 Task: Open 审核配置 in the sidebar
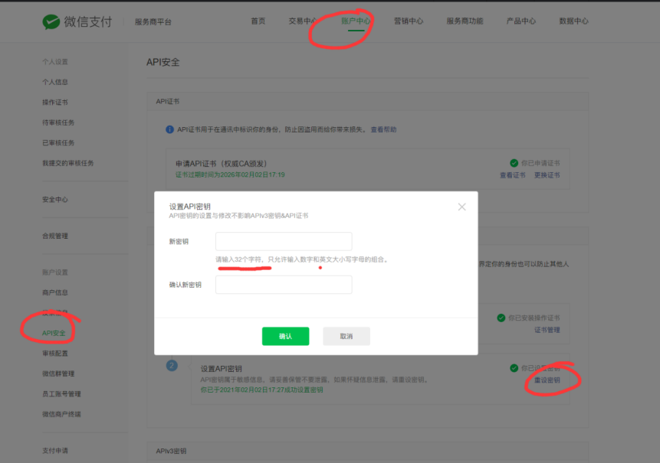(x=55, y=354)
